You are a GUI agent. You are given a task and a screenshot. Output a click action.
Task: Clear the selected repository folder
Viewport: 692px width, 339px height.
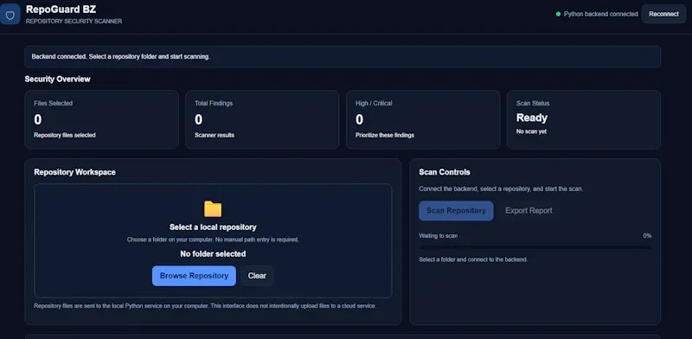[257, 276]
